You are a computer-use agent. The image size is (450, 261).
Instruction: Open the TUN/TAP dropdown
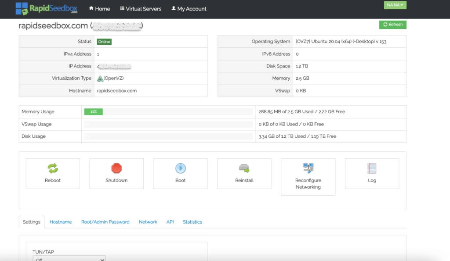69,259
